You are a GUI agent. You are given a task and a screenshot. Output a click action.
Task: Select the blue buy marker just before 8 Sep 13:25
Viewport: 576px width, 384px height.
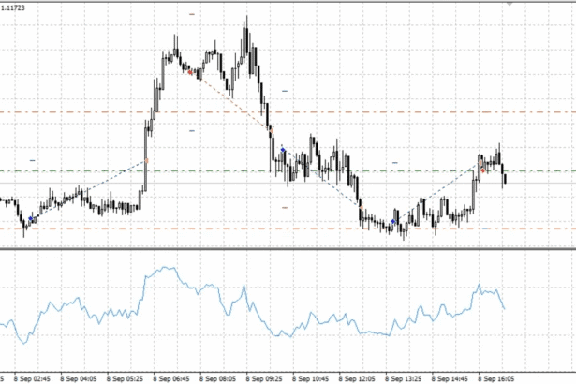393,221
